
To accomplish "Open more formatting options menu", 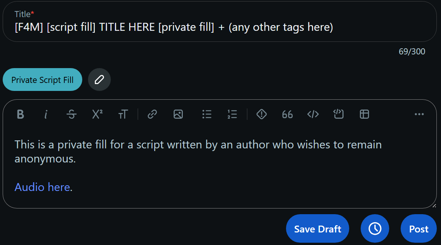I will tap(419, 114).
